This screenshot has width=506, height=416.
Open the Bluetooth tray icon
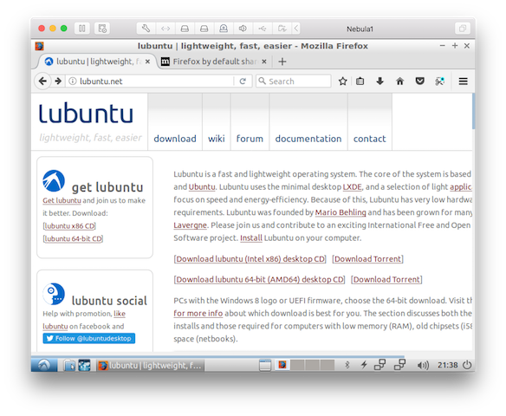pos(347,365)
